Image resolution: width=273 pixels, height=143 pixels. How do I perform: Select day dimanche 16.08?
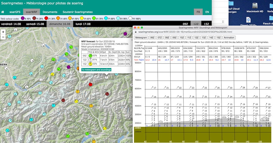pyautogui.click(x=60, y=24)
